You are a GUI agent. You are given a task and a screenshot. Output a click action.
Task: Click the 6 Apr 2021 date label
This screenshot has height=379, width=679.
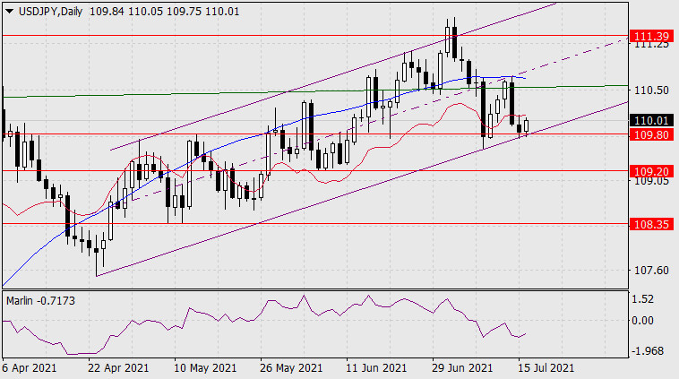click(30, 368)
